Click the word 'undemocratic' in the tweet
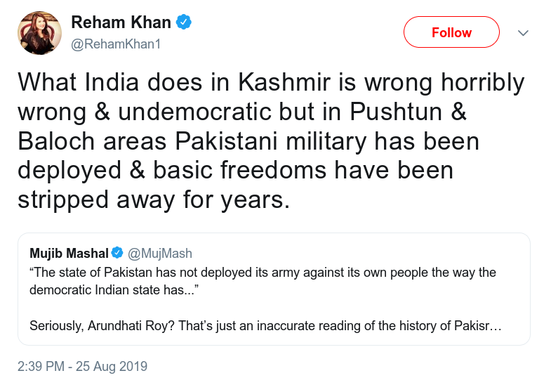551x385 pixels. click(195, 112)
